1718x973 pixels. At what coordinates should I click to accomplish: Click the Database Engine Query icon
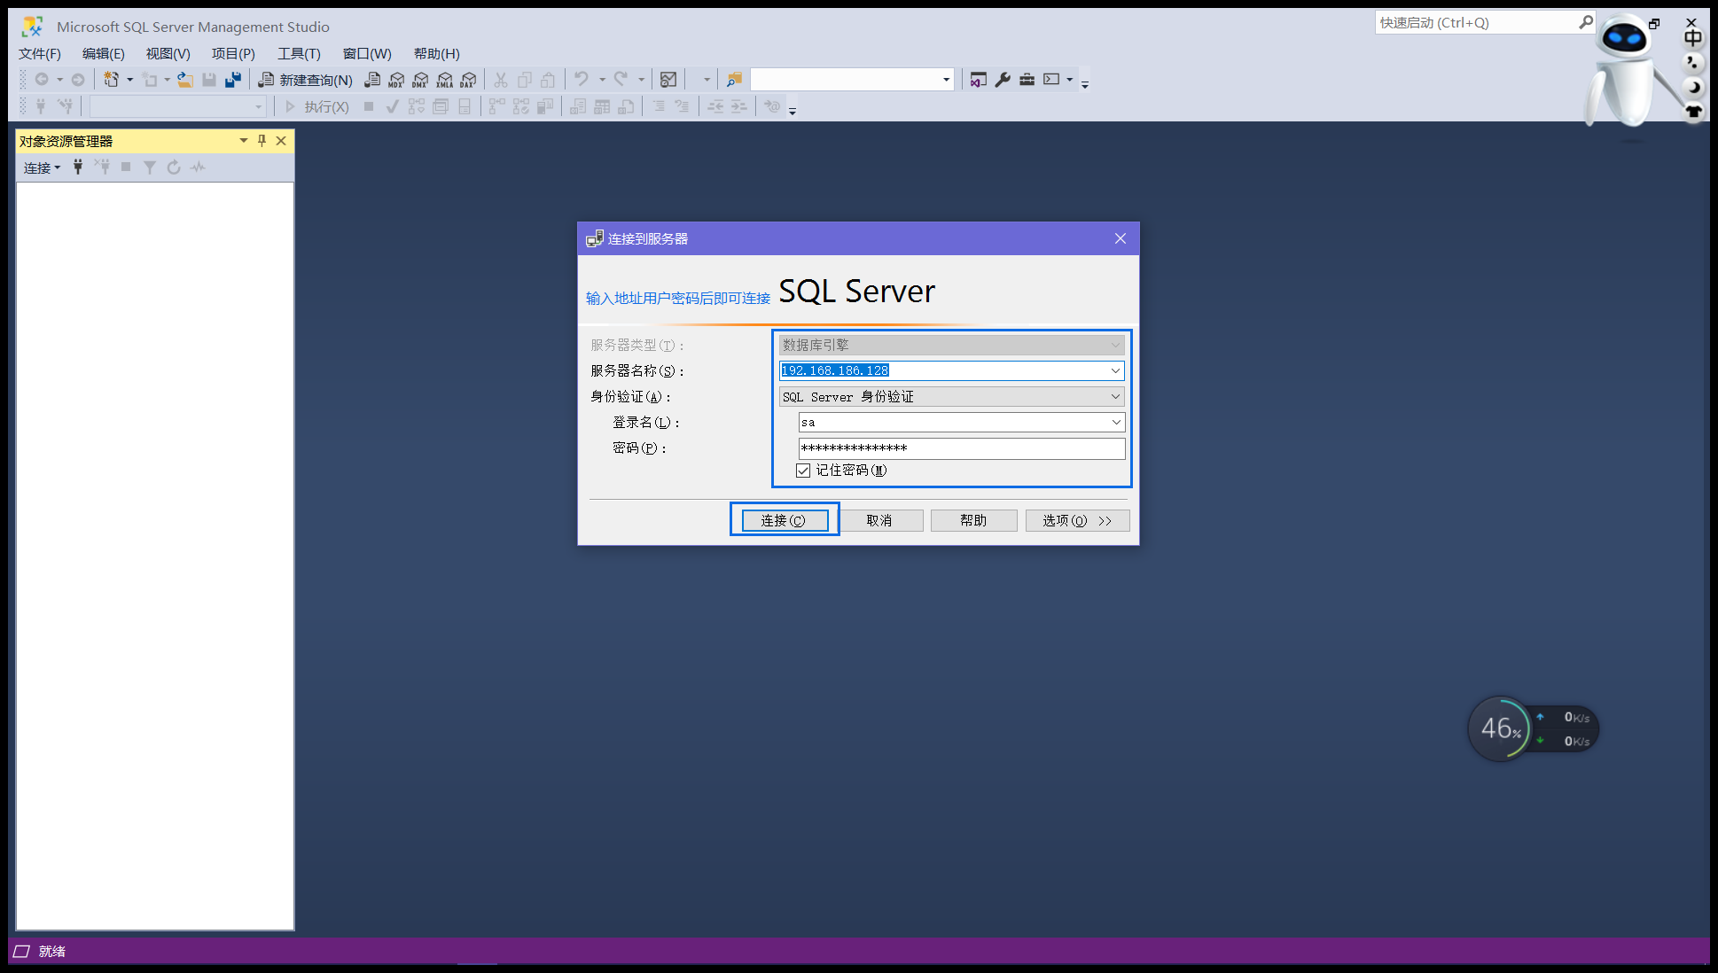click(x=372, y=80)
